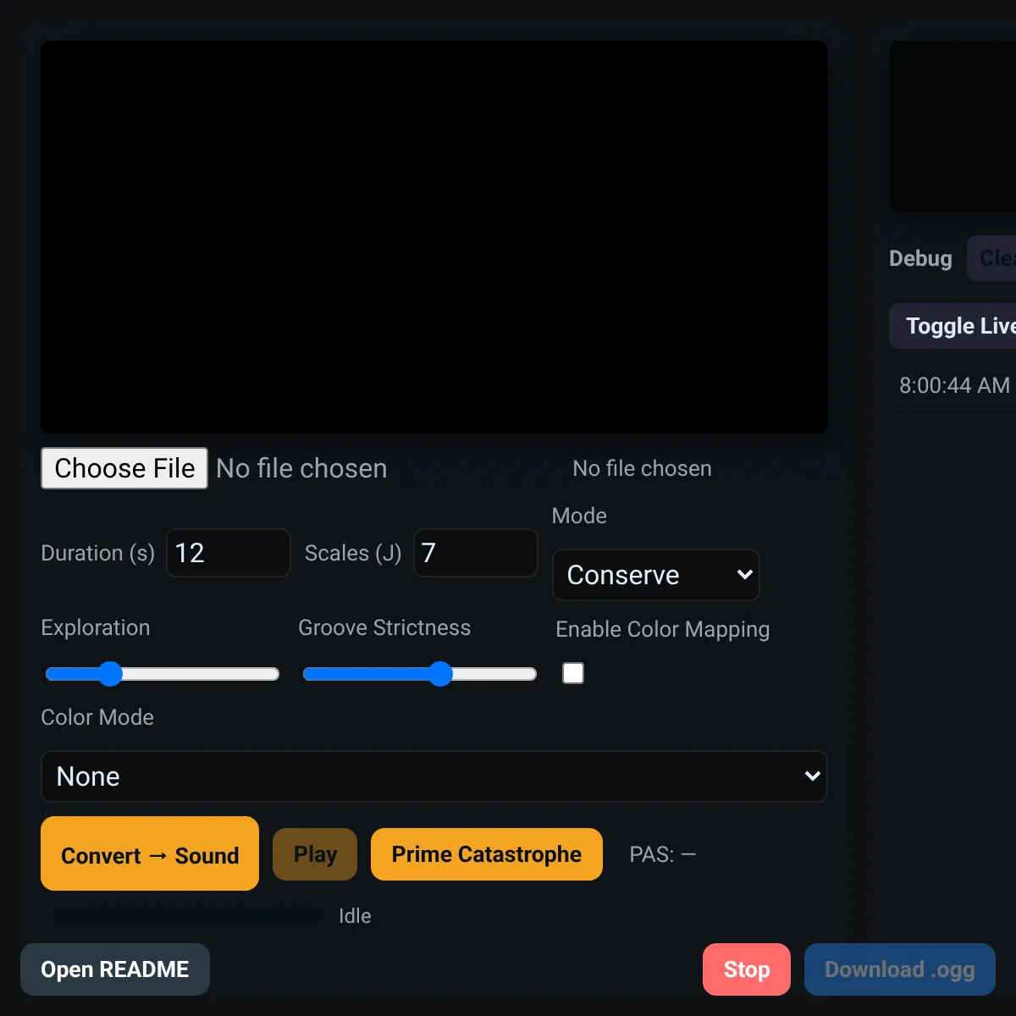Toggle the Live debug button
Screen dimensions: 1016x1016
[x=953, y=326]
